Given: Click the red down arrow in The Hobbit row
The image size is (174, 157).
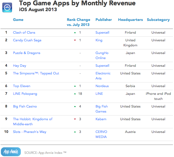Looking at the screenshot, I should click(75, 119).
